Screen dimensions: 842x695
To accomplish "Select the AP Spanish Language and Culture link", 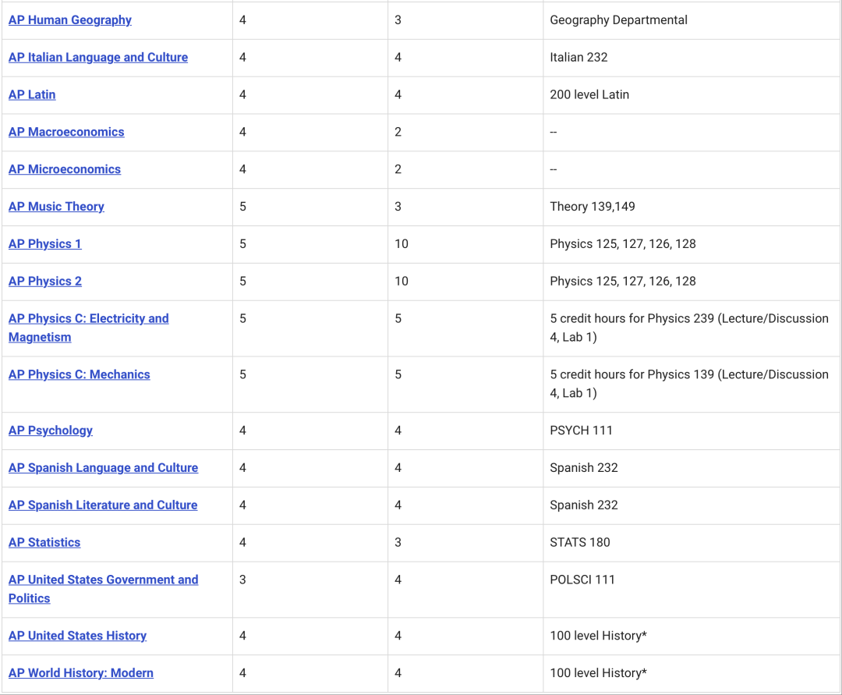I will tap(103, 468).
